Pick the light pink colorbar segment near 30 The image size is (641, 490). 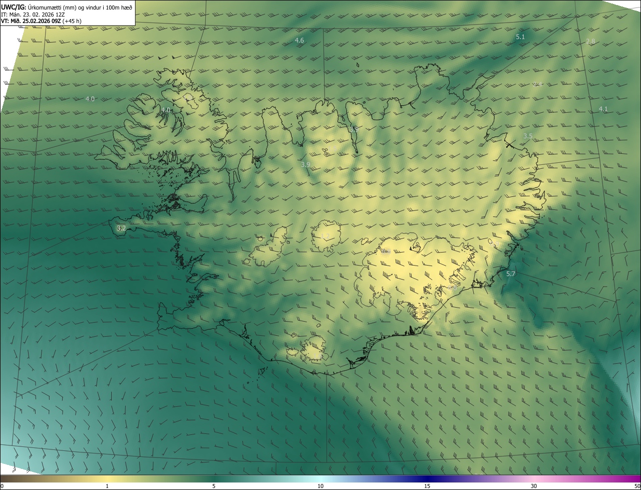pyautogui.click(x=534, y=478)
